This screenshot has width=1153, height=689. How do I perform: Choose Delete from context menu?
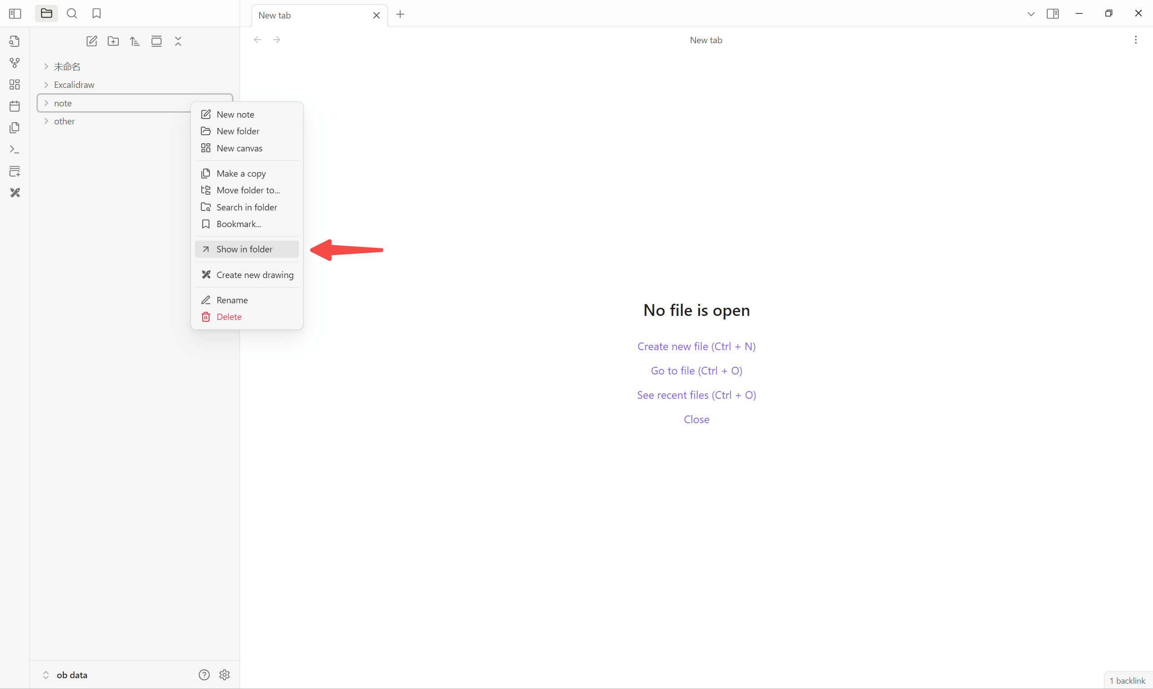click(229, 317)
